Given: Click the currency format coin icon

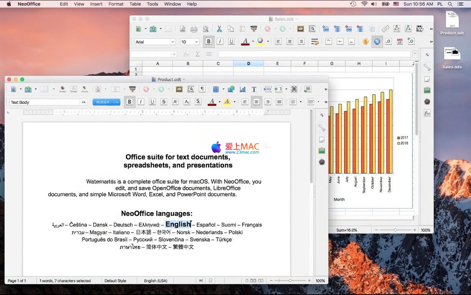Looking at the screenshot, I should (x=366, y=42).
